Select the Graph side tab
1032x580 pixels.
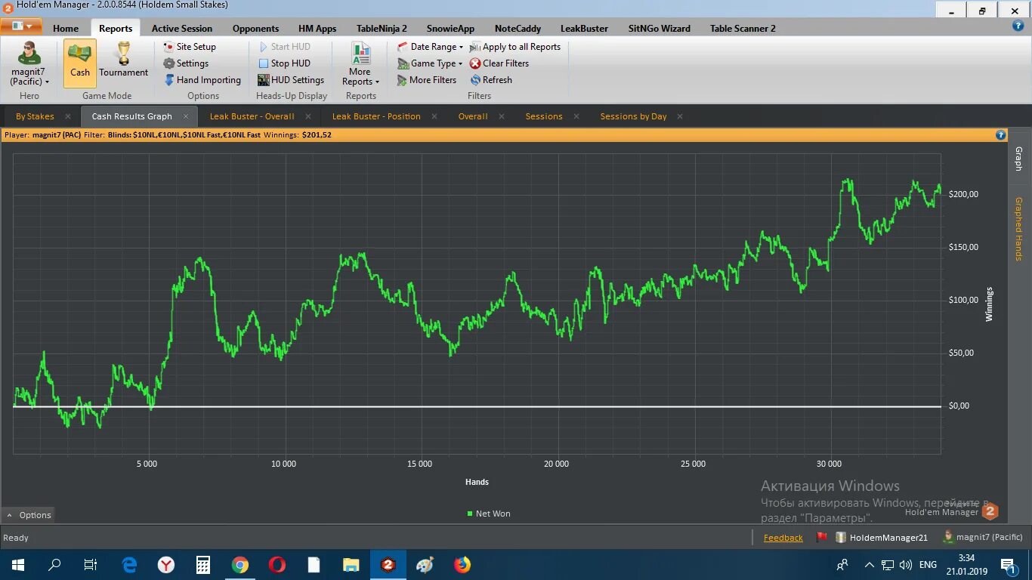[1018, 159]
